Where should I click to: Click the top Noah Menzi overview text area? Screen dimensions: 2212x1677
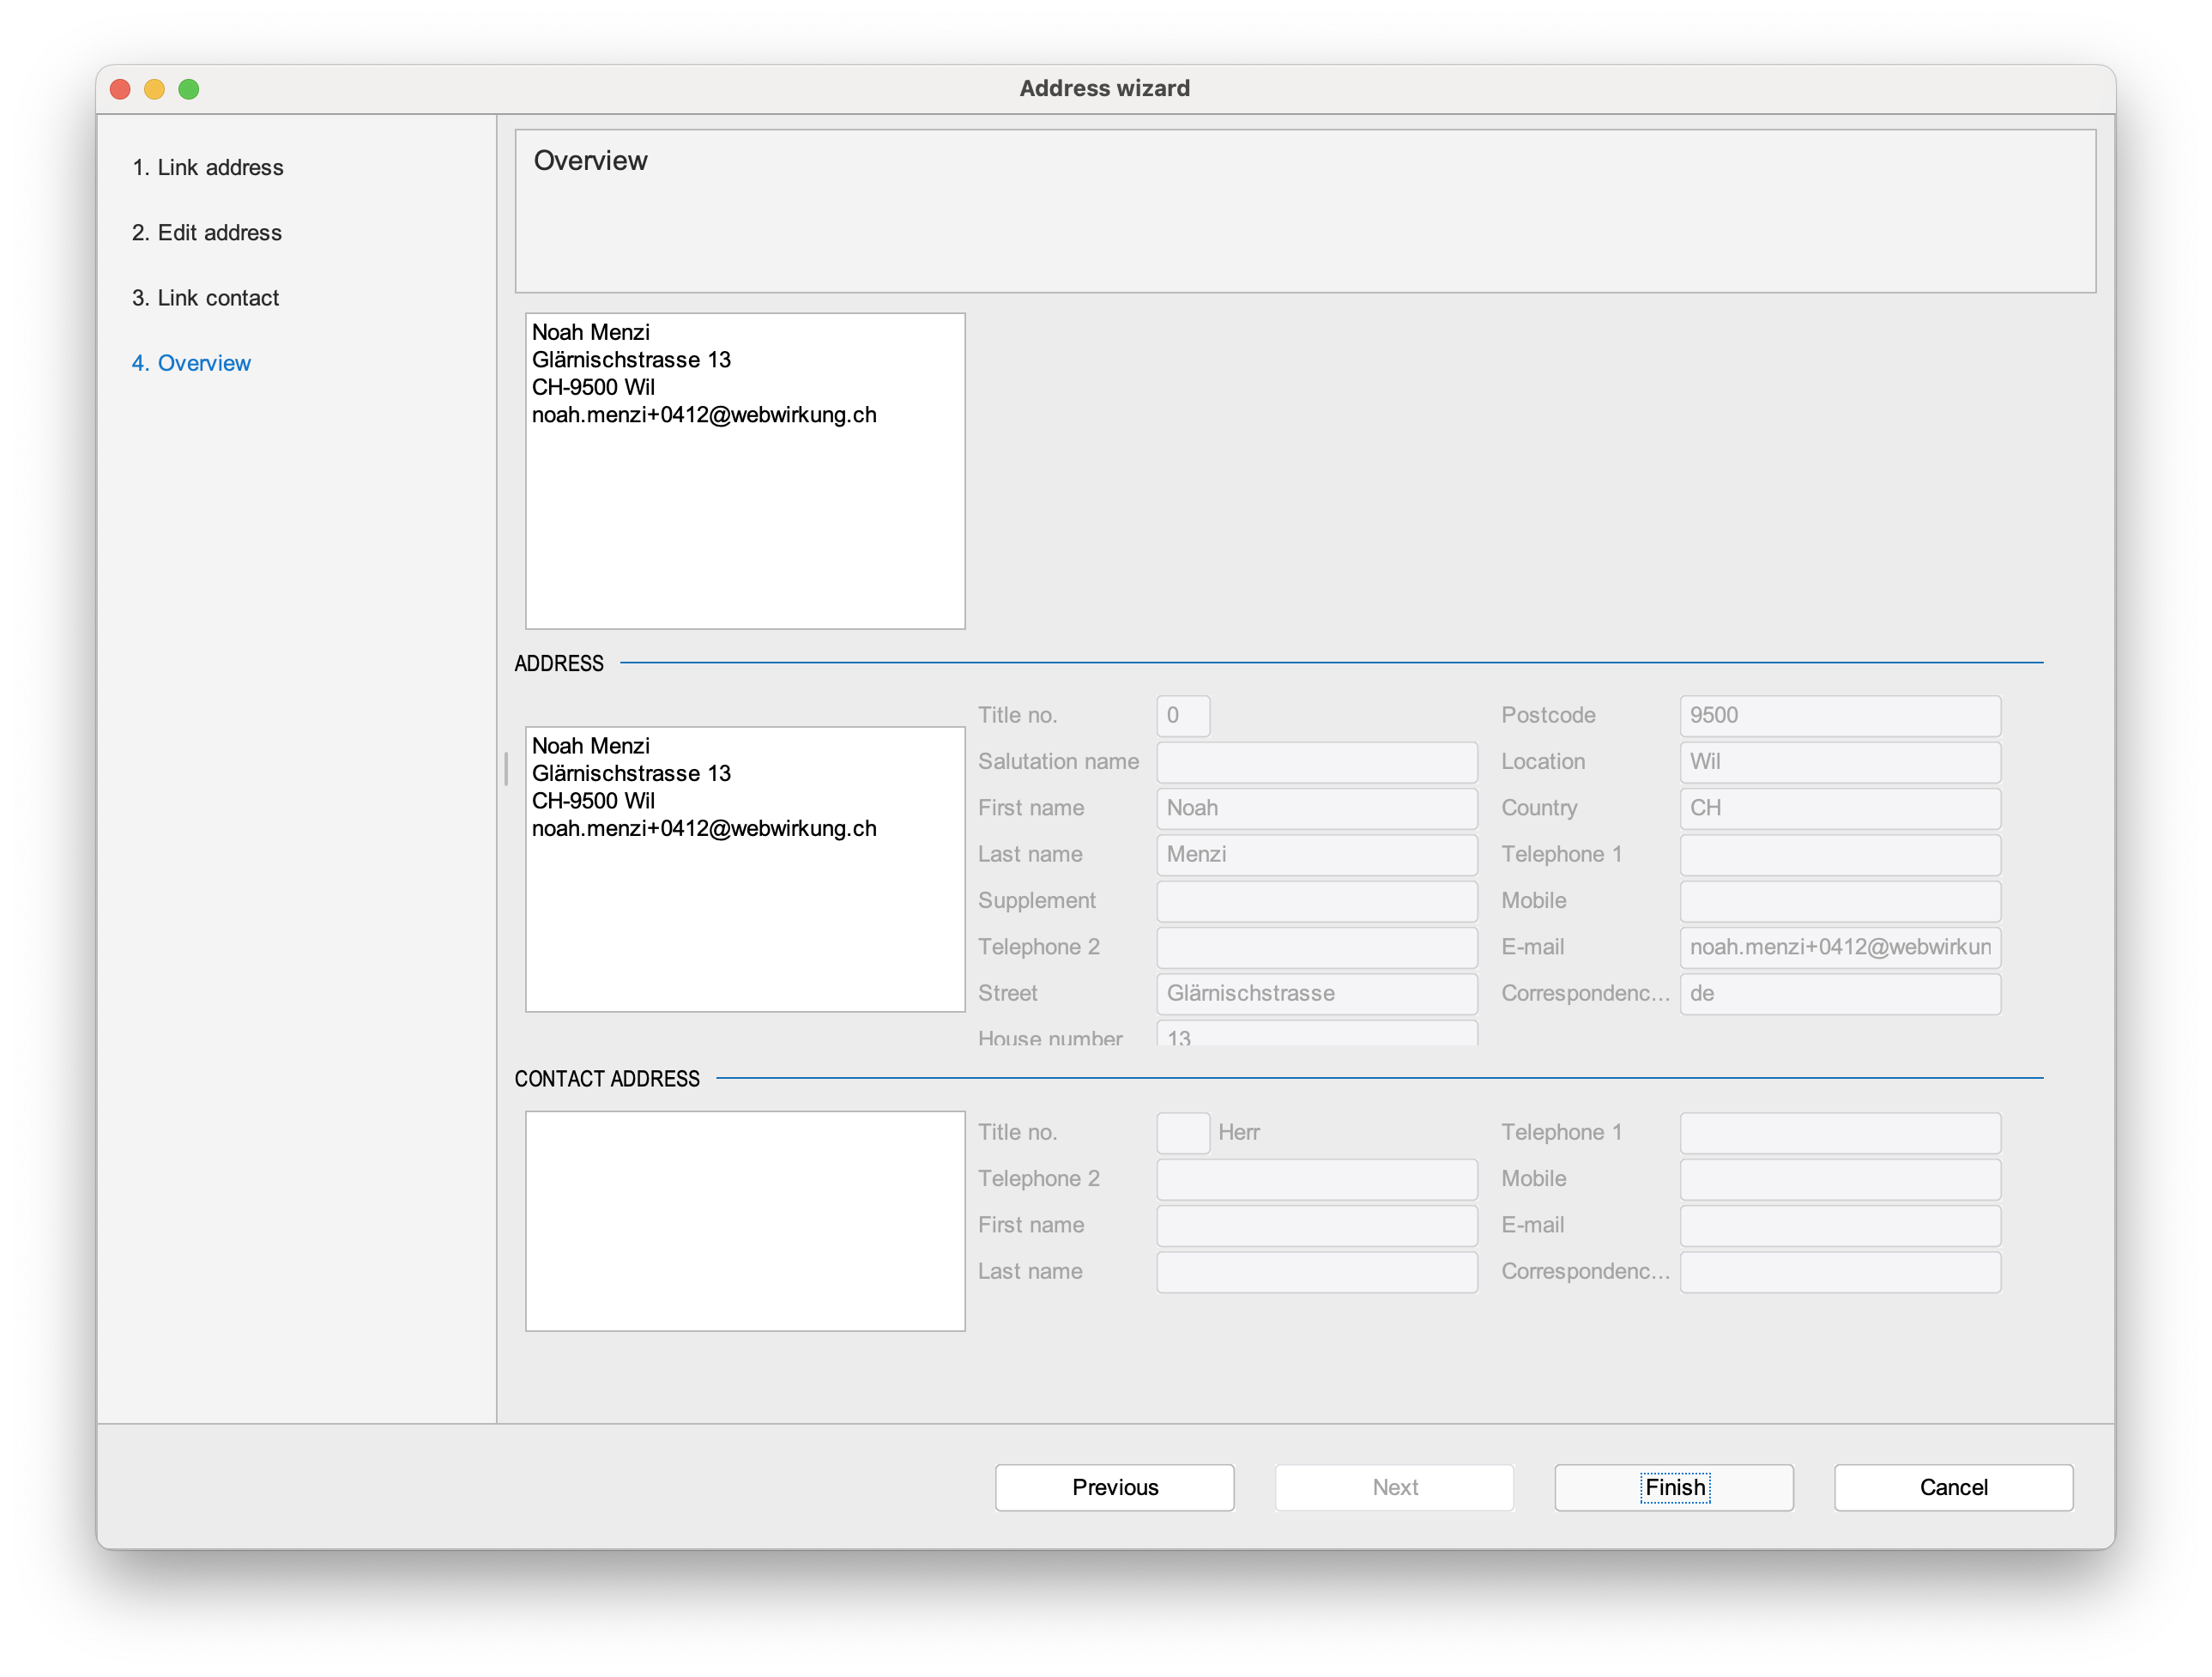pos(745,471)
